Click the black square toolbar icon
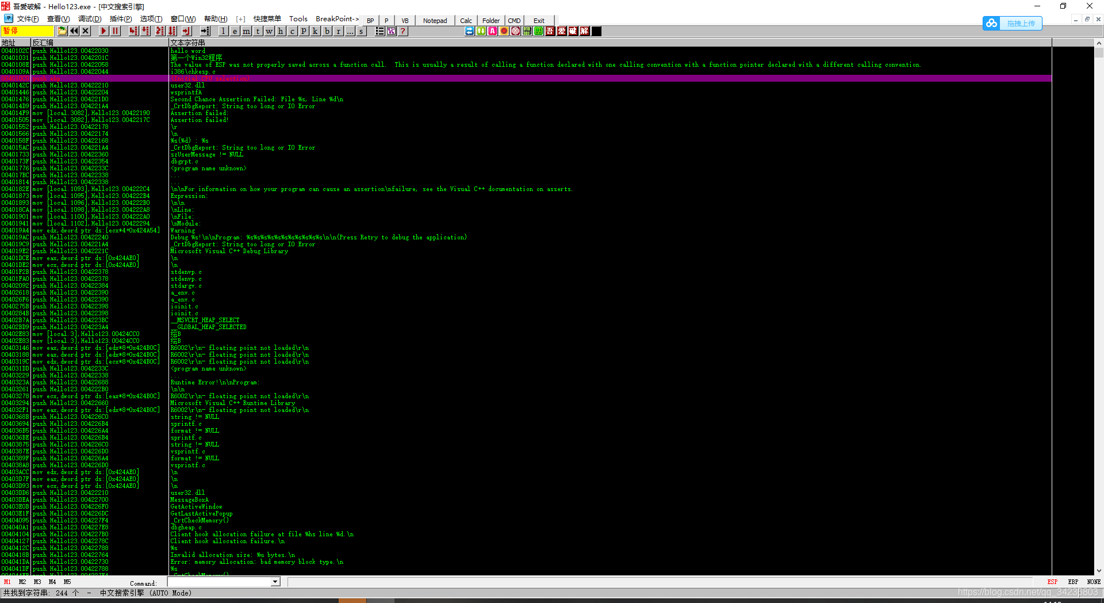1104x603 pixels. coord(596,31)
